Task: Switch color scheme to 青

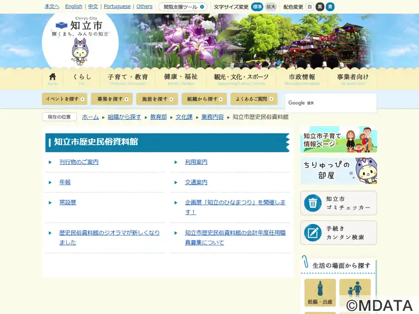Action: point(330,7)
